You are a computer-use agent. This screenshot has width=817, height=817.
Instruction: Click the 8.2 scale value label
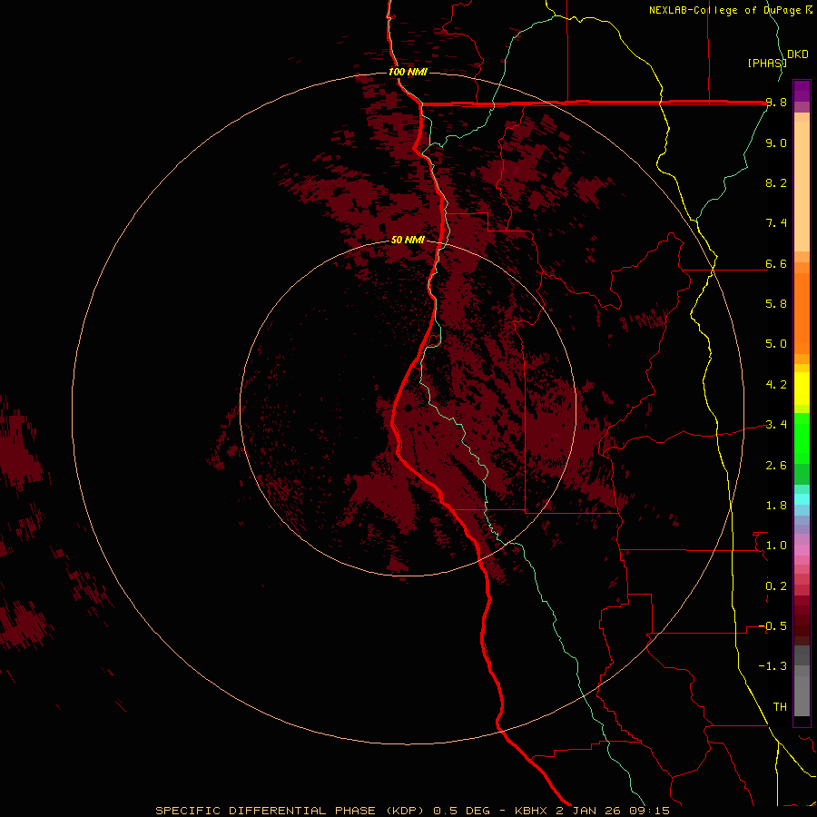click(x=776, y=182)
